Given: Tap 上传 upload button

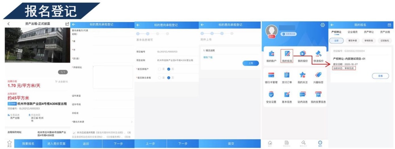Looking at the screenshot, I should click(x=251, y=63).
